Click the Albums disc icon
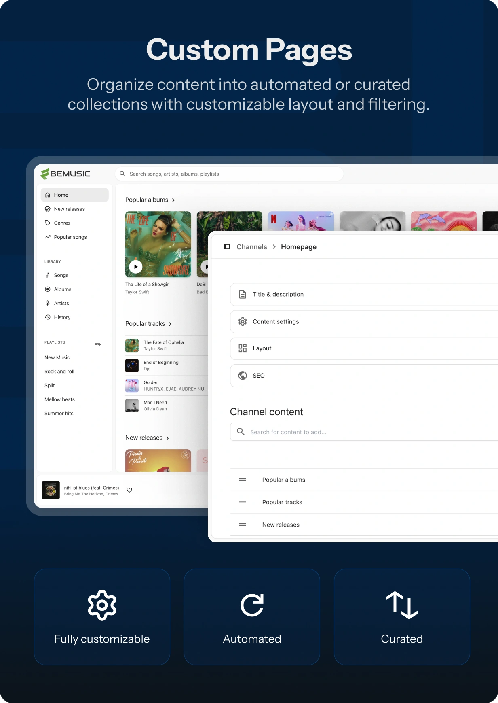 click(48, 289)
